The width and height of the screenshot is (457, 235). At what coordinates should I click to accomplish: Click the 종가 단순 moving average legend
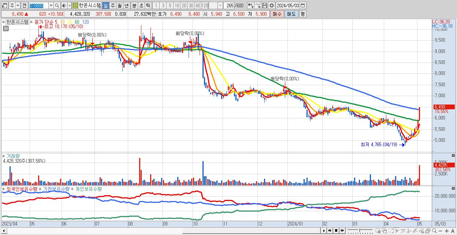45,22
